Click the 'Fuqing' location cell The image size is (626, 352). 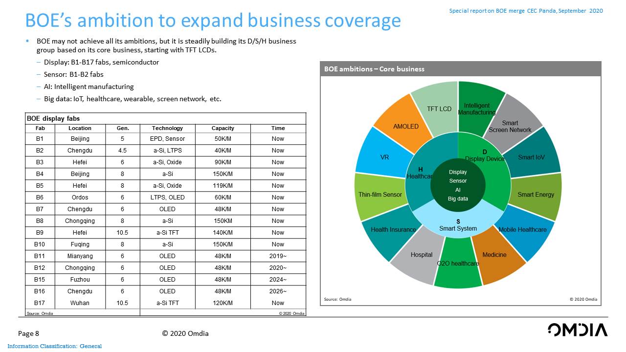pos(80,244)
